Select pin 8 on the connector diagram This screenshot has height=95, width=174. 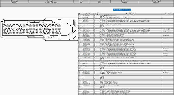(27, 26)
